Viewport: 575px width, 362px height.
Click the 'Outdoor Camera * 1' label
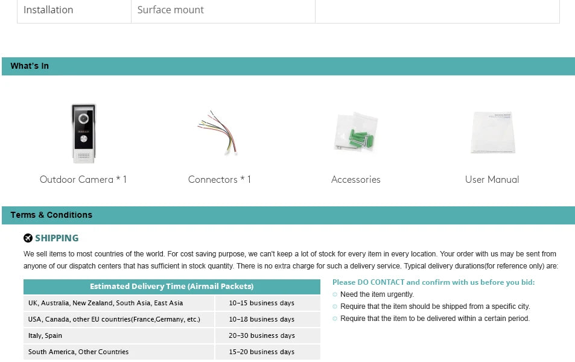[83, 179]
